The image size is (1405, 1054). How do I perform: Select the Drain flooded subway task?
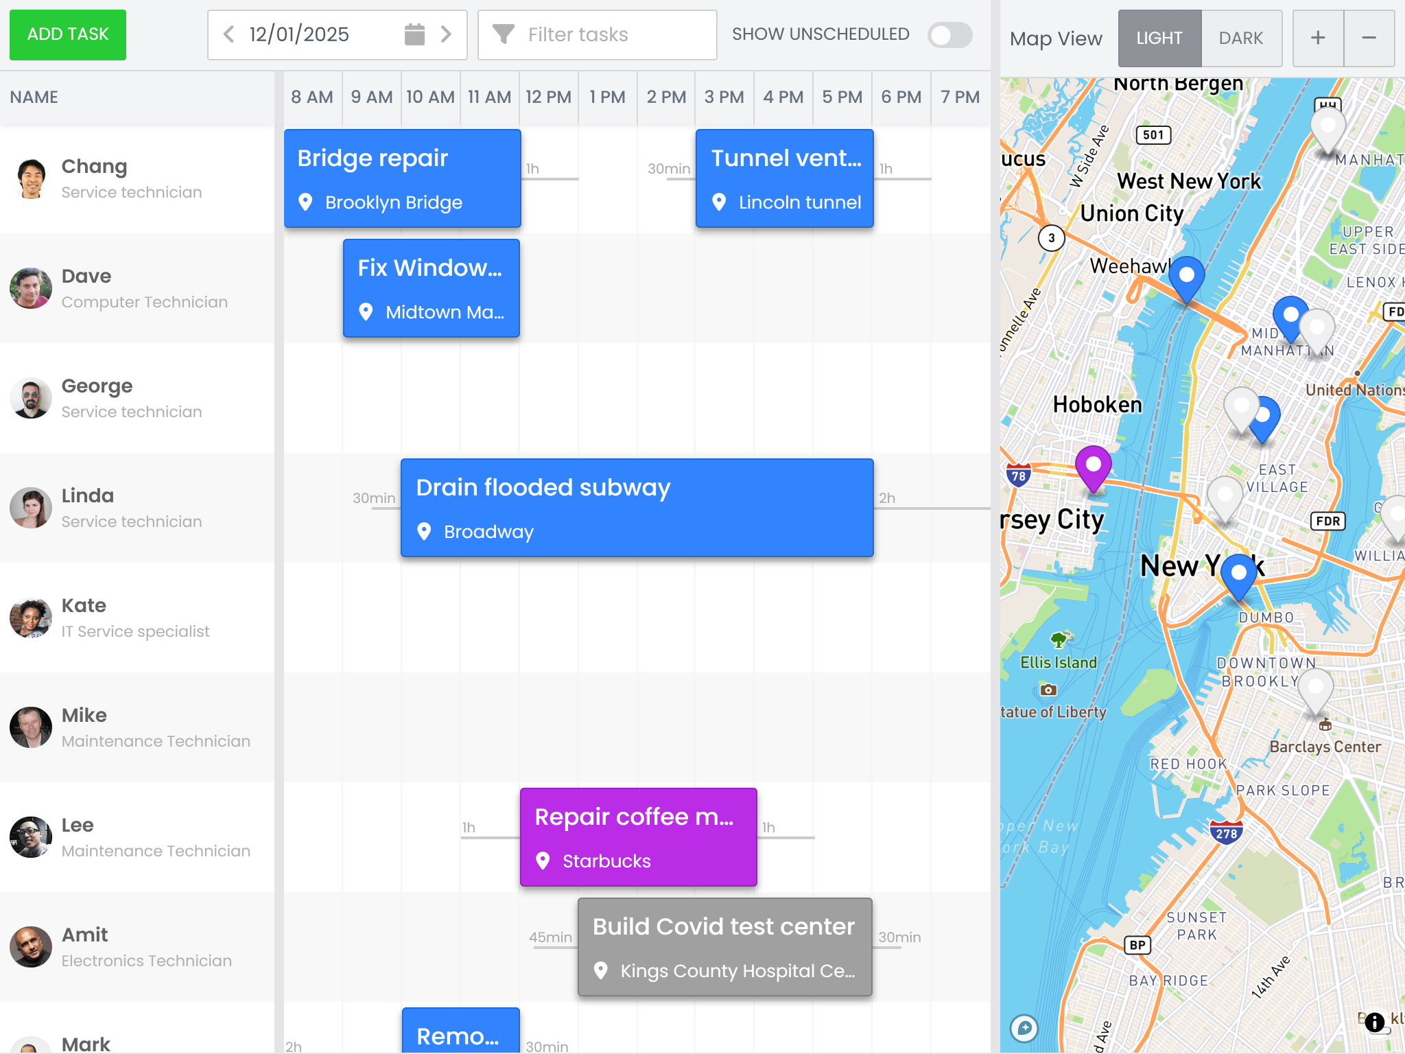click(x=637, y=508)
